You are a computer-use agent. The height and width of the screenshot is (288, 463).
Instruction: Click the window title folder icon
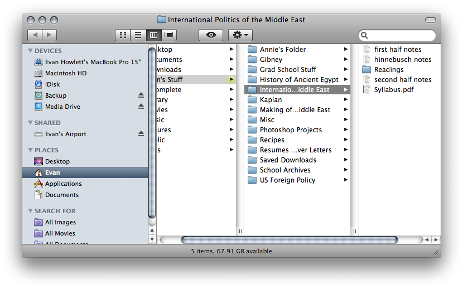[162, 20]
